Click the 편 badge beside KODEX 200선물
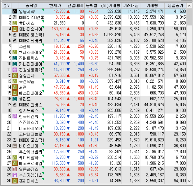The height and width of the screenshot is (186, 193). tap(15, 17)
